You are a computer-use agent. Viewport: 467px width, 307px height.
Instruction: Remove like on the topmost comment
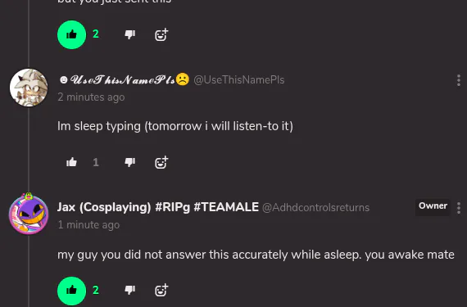tap(71, 35)
